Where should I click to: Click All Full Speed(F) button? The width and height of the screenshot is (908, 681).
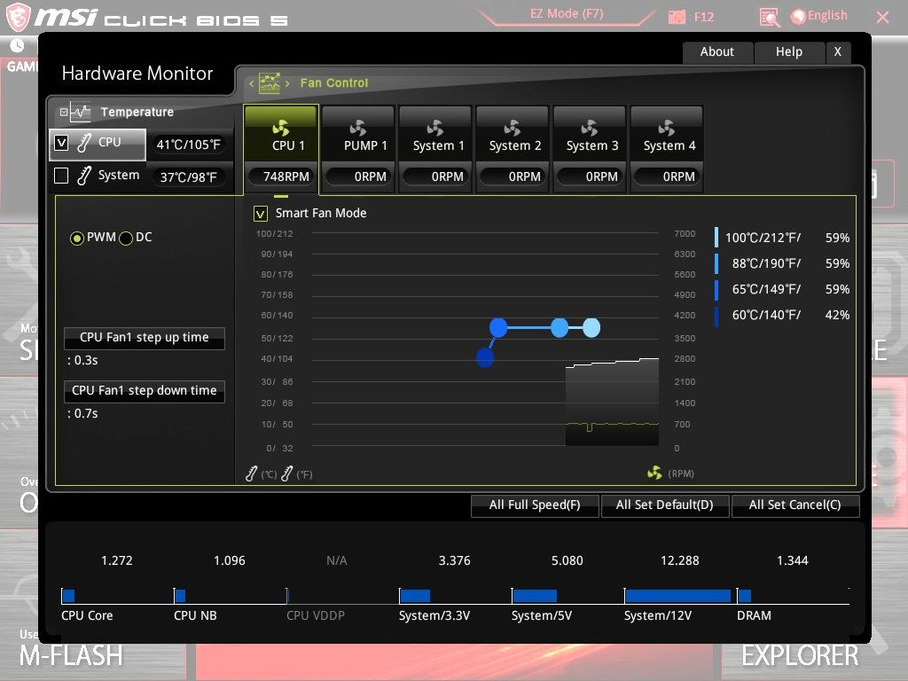(x=535, y=505)
